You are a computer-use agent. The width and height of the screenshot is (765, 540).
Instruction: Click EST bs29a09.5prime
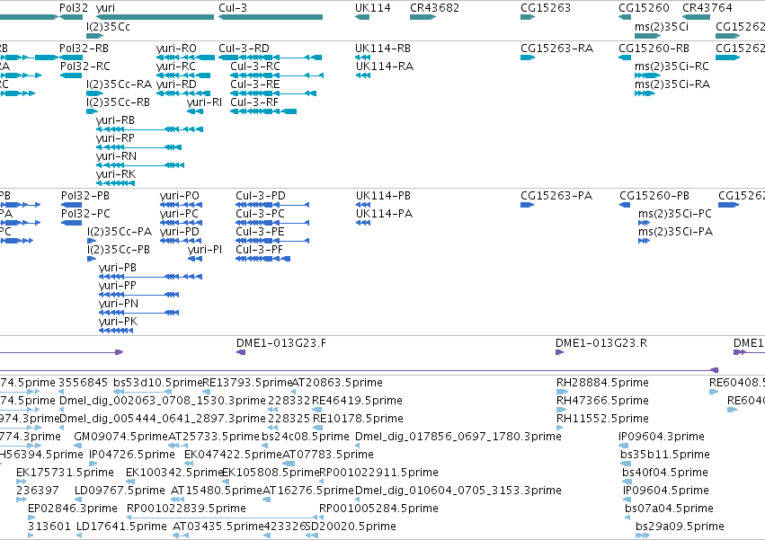click(680, 527)
